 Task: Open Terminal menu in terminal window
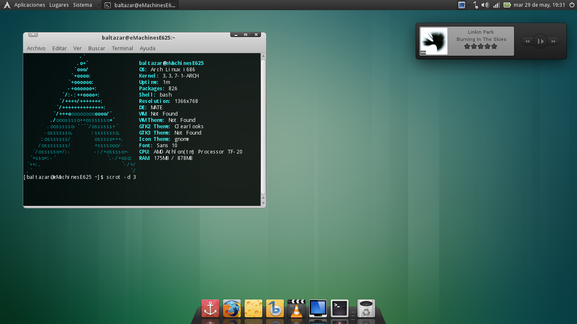[122, 48]
